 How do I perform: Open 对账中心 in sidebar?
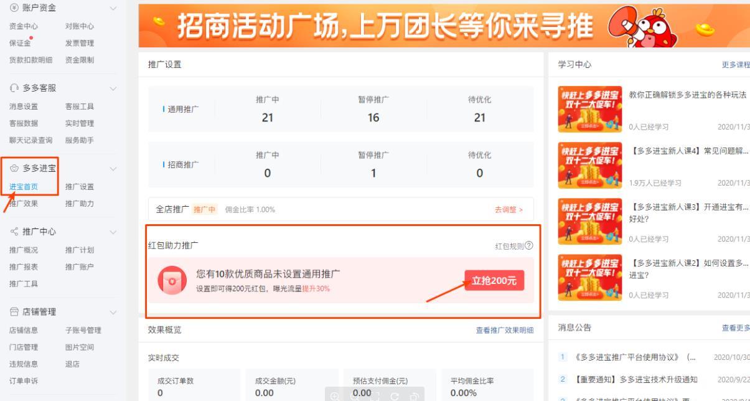pos(79,26)
